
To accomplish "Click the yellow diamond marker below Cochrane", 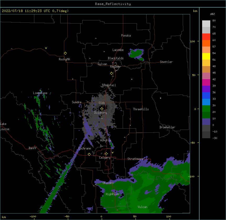I will coord(89,154).
